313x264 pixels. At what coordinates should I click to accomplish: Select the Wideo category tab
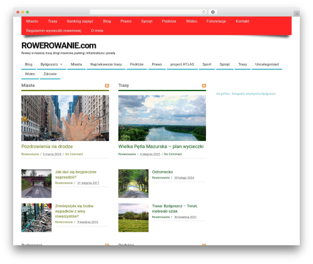(x=30, y=74)
